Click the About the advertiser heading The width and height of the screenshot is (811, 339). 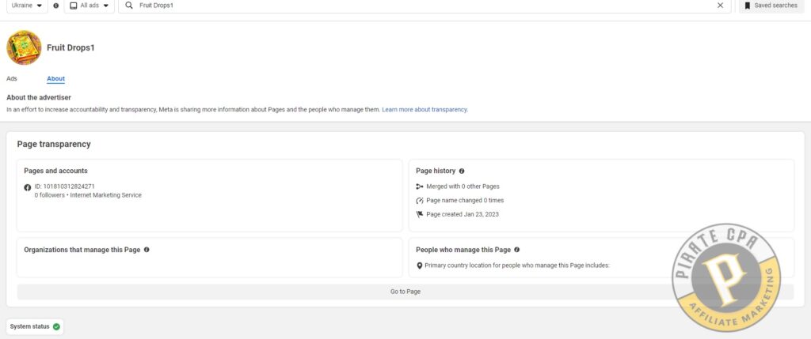tap(39, 97)
